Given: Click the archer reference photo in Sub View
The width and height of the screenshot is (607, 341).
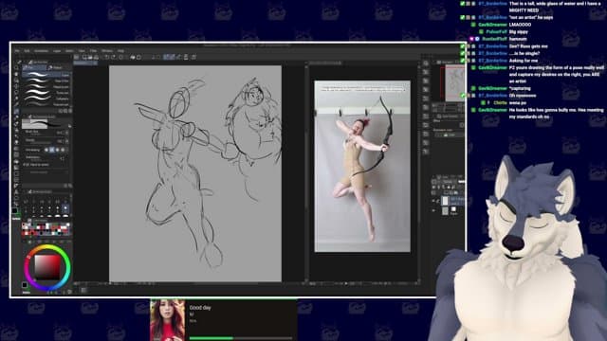Looking at the screenshot, I should point(362,167).
